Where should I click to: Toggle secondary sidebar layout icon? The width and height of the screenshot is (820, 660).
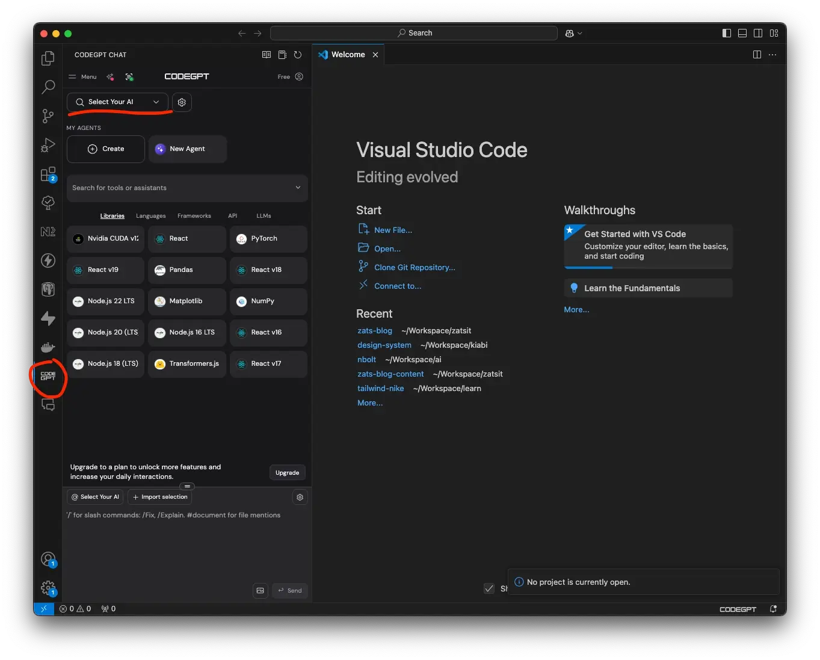pos(758,33)
